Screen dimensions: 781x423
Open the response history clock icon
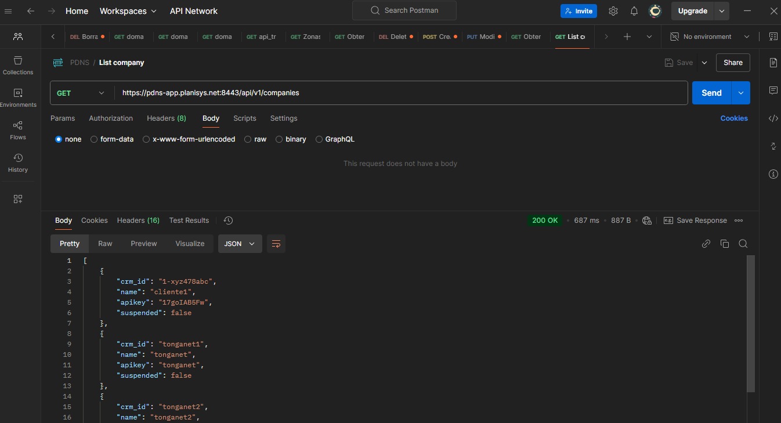[x=228, y=220]
